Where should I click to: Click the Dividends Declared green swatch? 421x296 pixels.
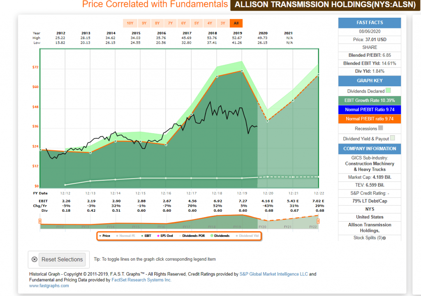389,91
